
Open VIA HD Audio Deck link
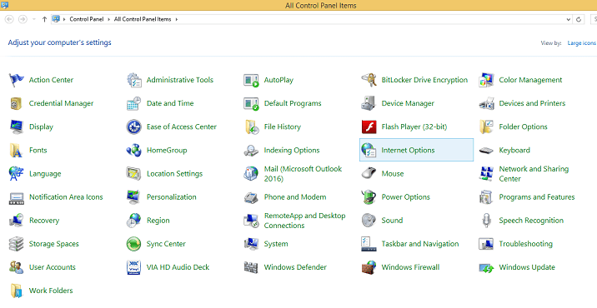(x=178, y=267)
